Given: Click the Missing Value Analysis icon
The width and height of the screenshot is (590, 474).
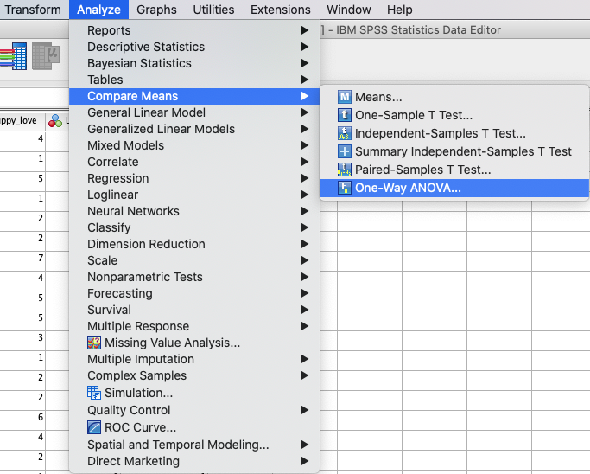Looking at the screenshot, I should click(94, 343).
